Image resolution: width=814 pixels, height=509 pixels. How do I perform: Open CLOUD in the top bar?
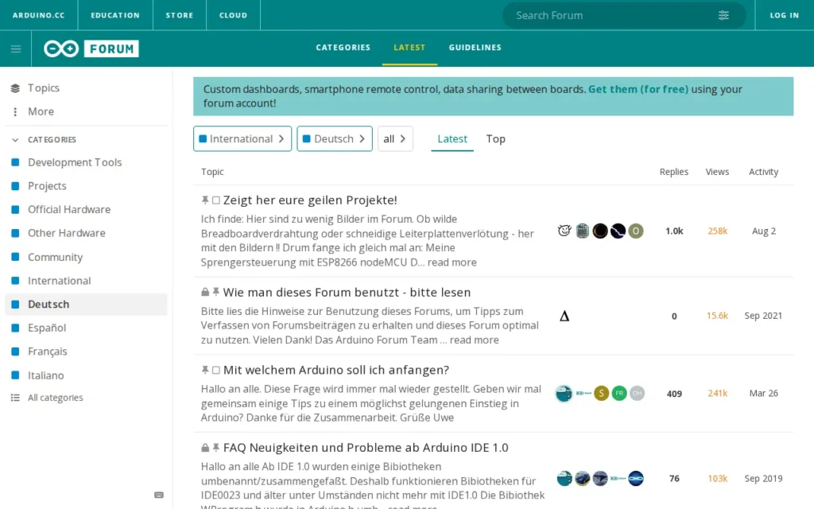(x=233, y=15)
